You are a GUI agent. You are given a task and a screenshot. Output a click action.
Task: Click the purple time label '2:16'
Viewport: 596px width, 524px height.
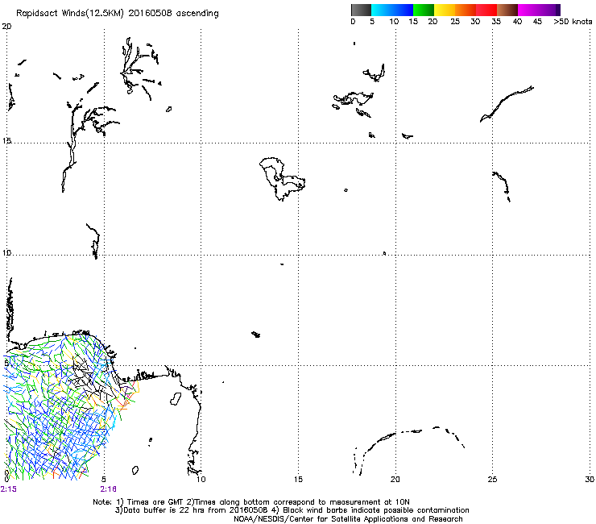click(x=109, y=489)
